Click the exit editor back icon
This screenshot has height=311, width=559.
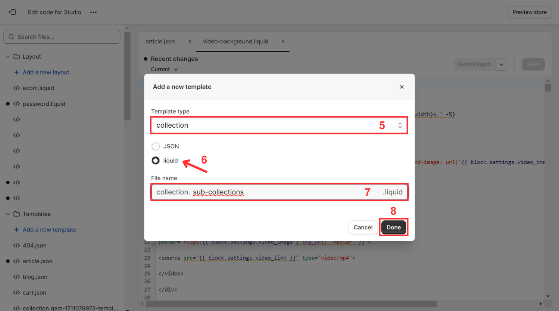point(12,12)
